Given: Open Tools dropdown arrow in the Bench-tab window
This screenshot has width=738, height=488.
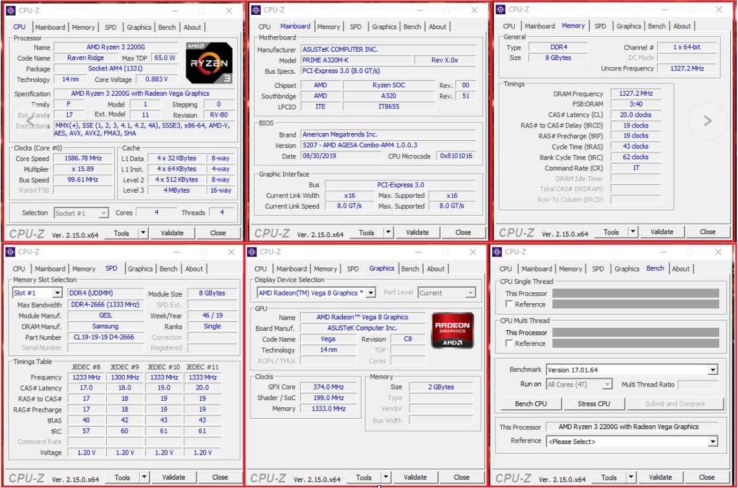Looking at the screenshot, I should click(x=631, y=477).
